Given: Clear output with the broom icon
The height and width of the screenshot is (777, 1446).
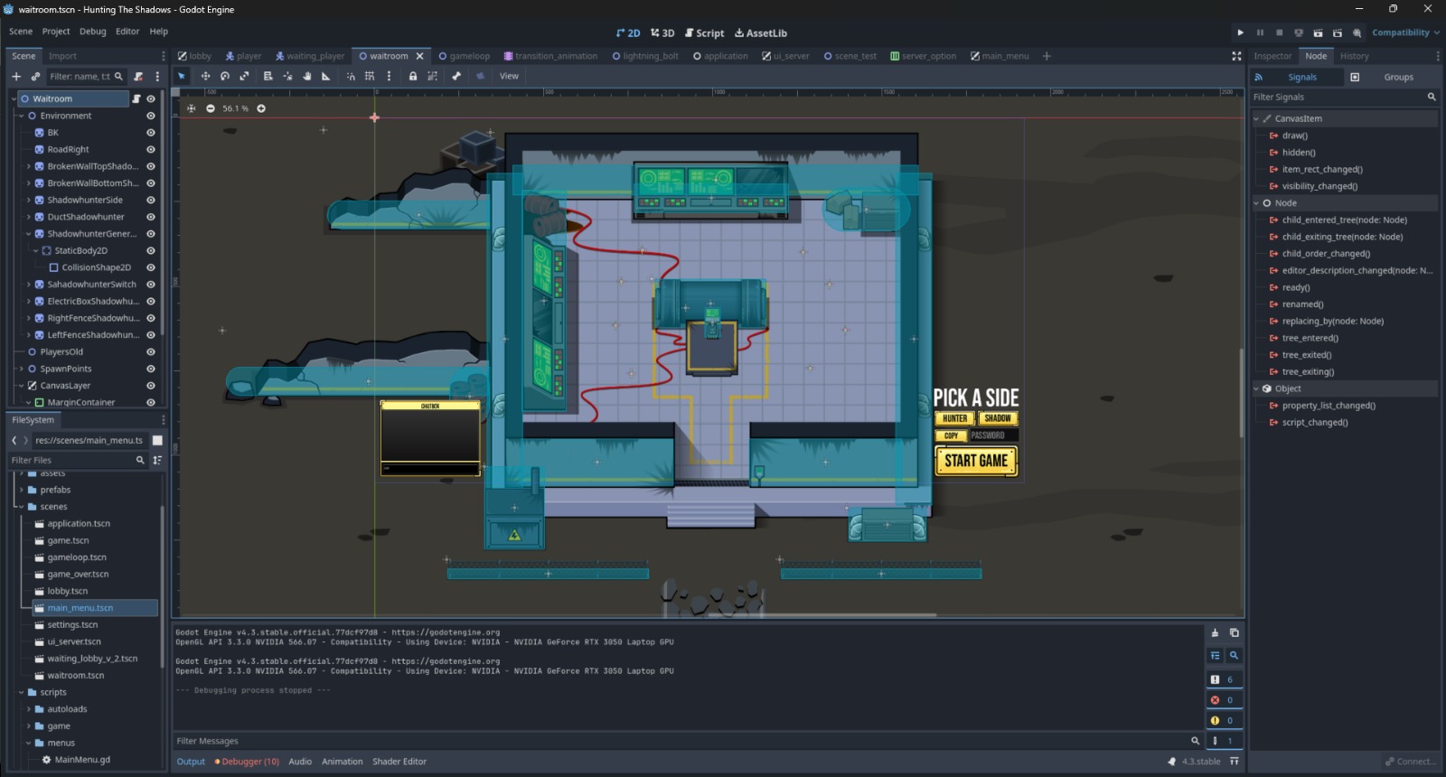Looking at the screenshot, I should (x=1215, y=632).
